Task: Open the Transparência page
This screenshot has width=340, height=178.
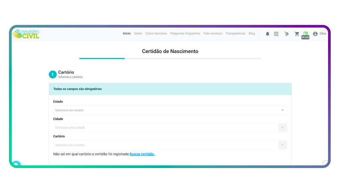Action: click(235, 34)
